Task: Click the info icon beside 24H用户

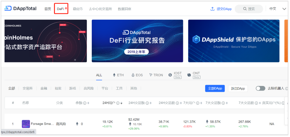Action: 118,103
